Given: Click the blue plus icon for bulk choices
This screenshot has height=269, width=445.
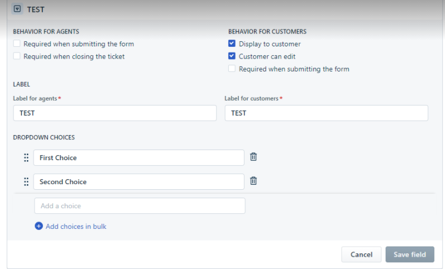Looking at the screenshot, I should click(x=39, y=226).
